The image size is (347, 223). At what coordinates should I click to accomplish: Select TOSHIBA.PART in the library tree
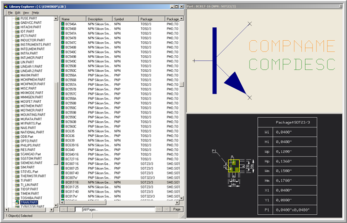tap(31, 198)
